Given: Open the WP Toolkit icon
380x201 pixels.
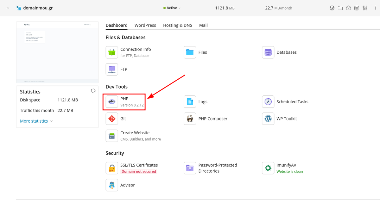Looking at the screenshot, I should tap(268, 119).
